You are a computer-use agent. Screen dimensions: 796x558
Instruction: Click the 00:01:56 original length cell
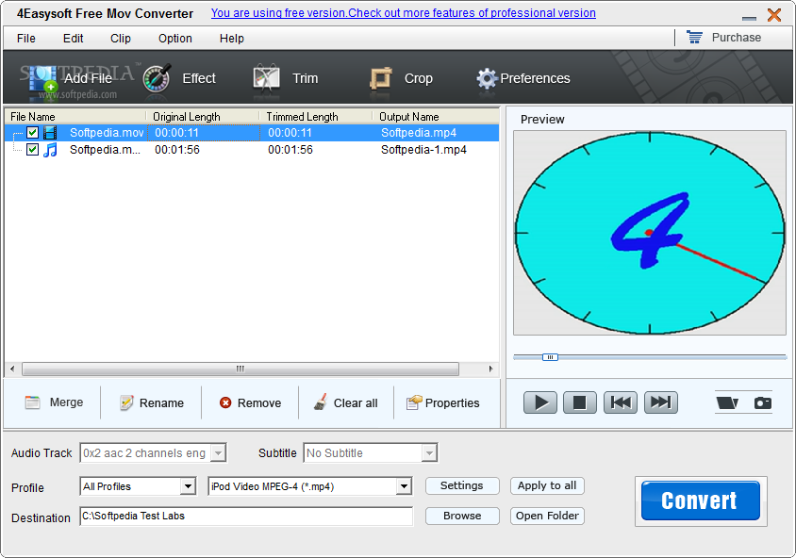coord(177,150)
